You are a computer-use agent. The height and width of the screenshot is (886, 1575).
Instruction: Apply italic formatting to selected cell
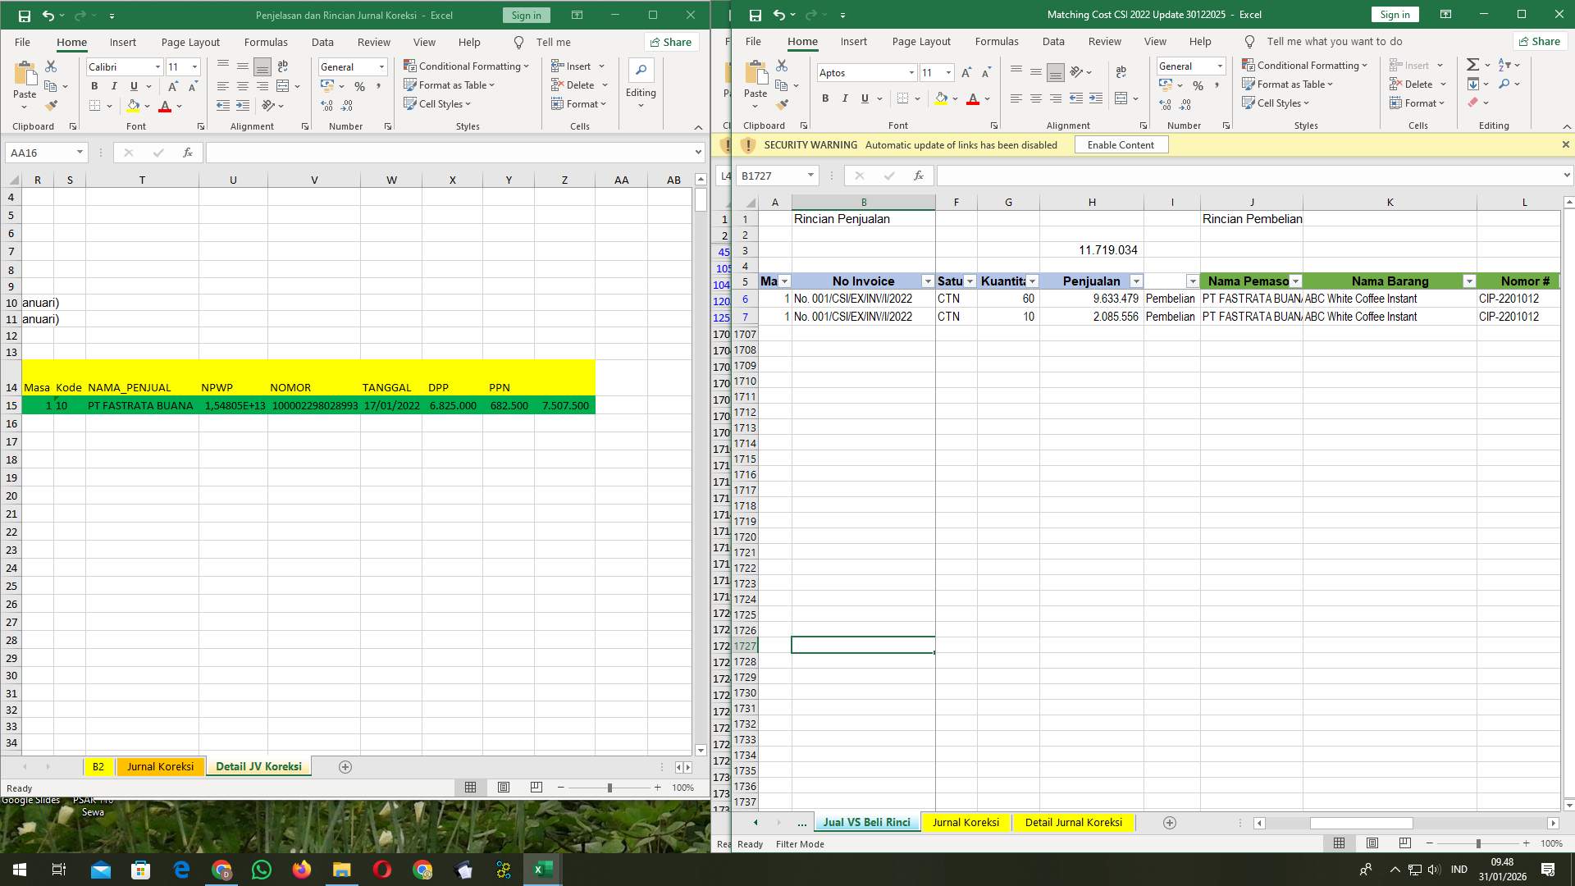(845, 98)
